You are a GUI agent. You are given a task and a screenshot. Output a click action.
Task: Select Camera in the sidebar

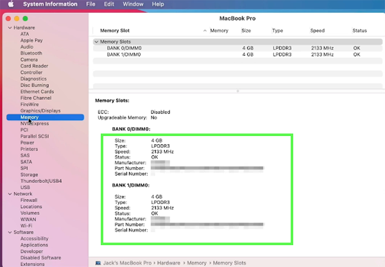coord(29,60)
